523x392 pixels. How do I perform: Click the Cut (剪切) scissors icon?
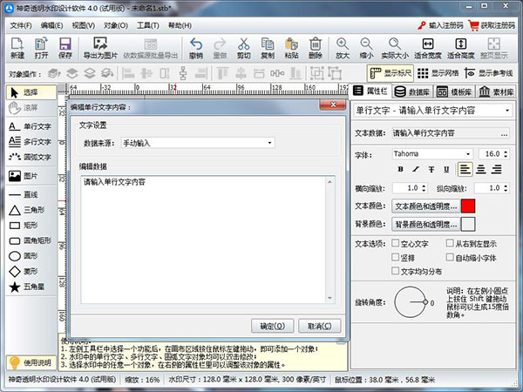pos(243,47)
